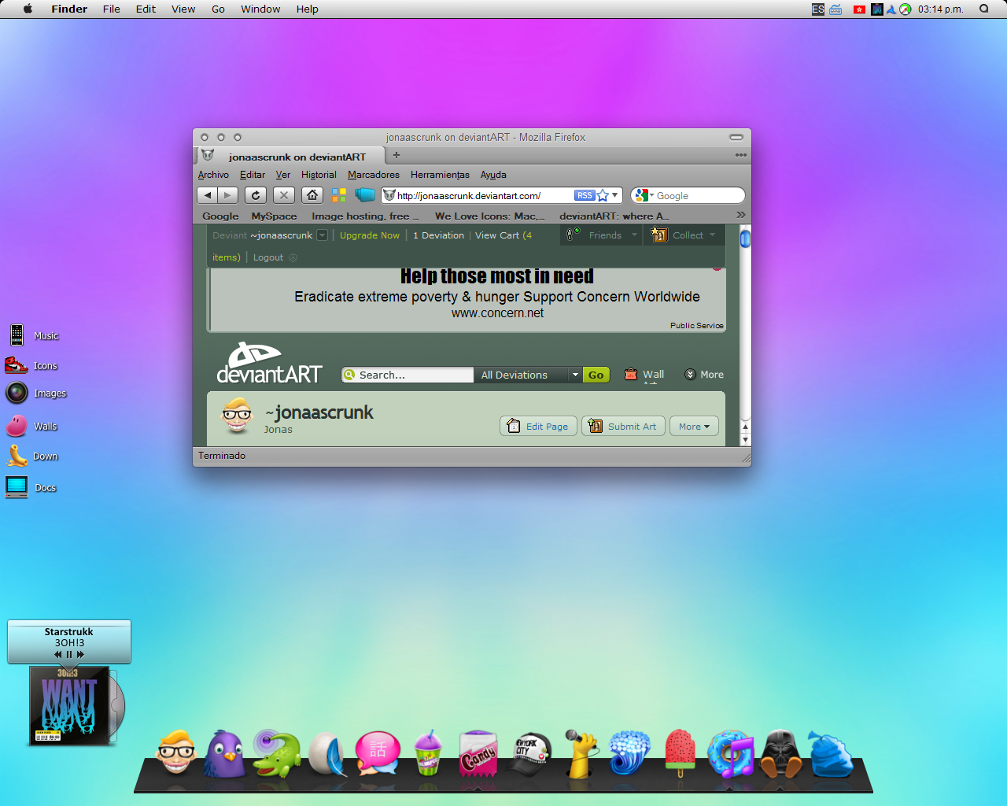Viewport: 1007px width, 806px height.
Task: Pause the Starstrukk track
Action: pyautogui.click(x=69, y=654)
